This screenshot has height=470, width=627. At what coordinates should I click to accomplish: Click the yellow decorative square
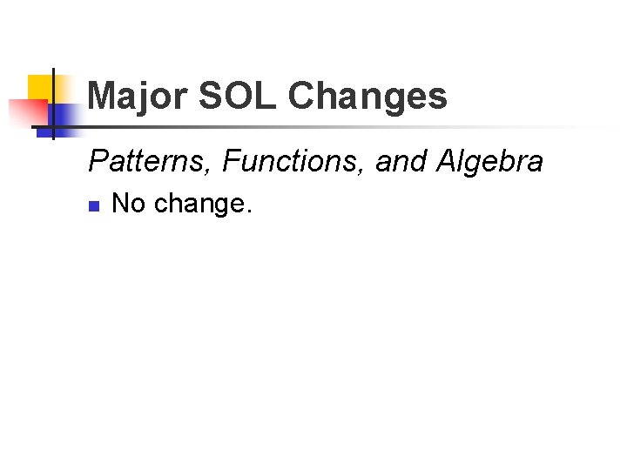point(38,88)
